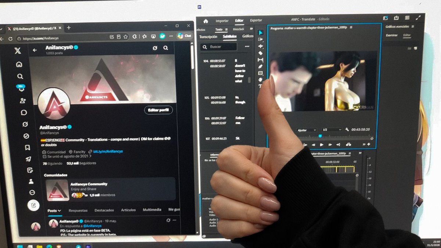The height and width of the screenshot is (248, 441).
Task: Open the monitor settings wrench icon
Action: pyautogui.click(x=347, y=129)
